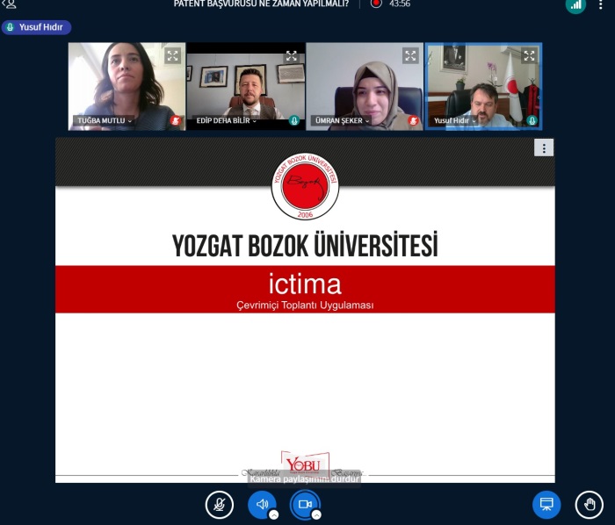The image size is (615, 525).
Task: Click Yozgat Bozok Üniversitesi logo on slide
Action: coord(305,186)
